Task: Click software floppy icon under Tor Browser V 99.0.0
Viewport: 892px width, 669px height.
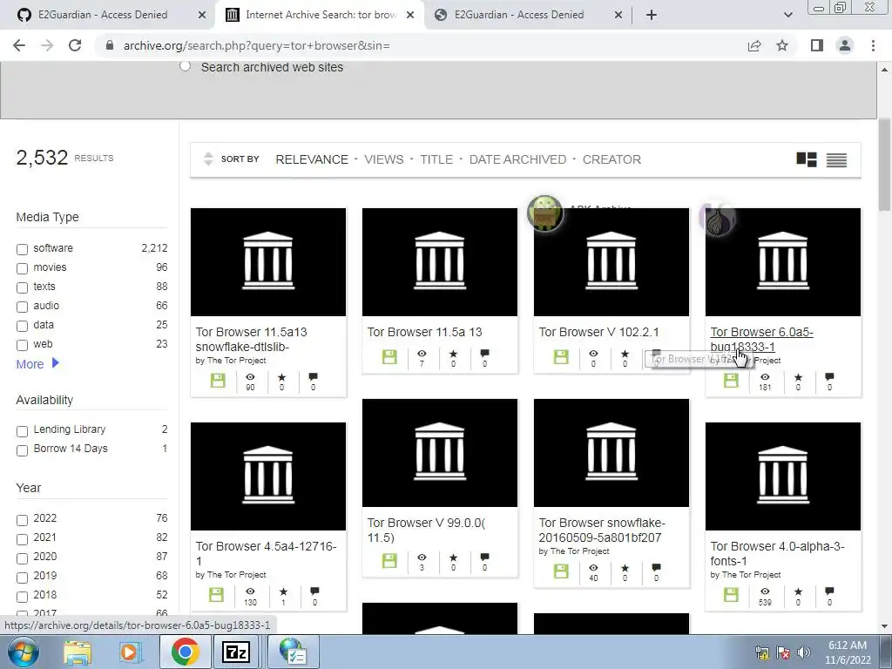Action: pos(389,561)
